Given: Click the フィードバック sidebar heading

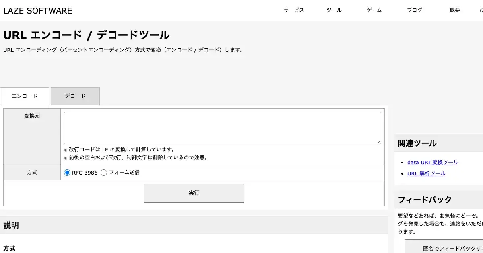Looking at the screenshot, I should click(425, 200).
